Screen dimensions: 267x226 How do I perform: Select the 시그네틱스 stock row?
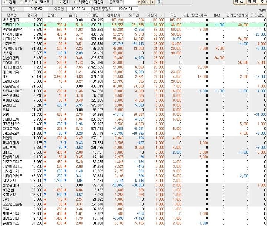tap(134, 39)
